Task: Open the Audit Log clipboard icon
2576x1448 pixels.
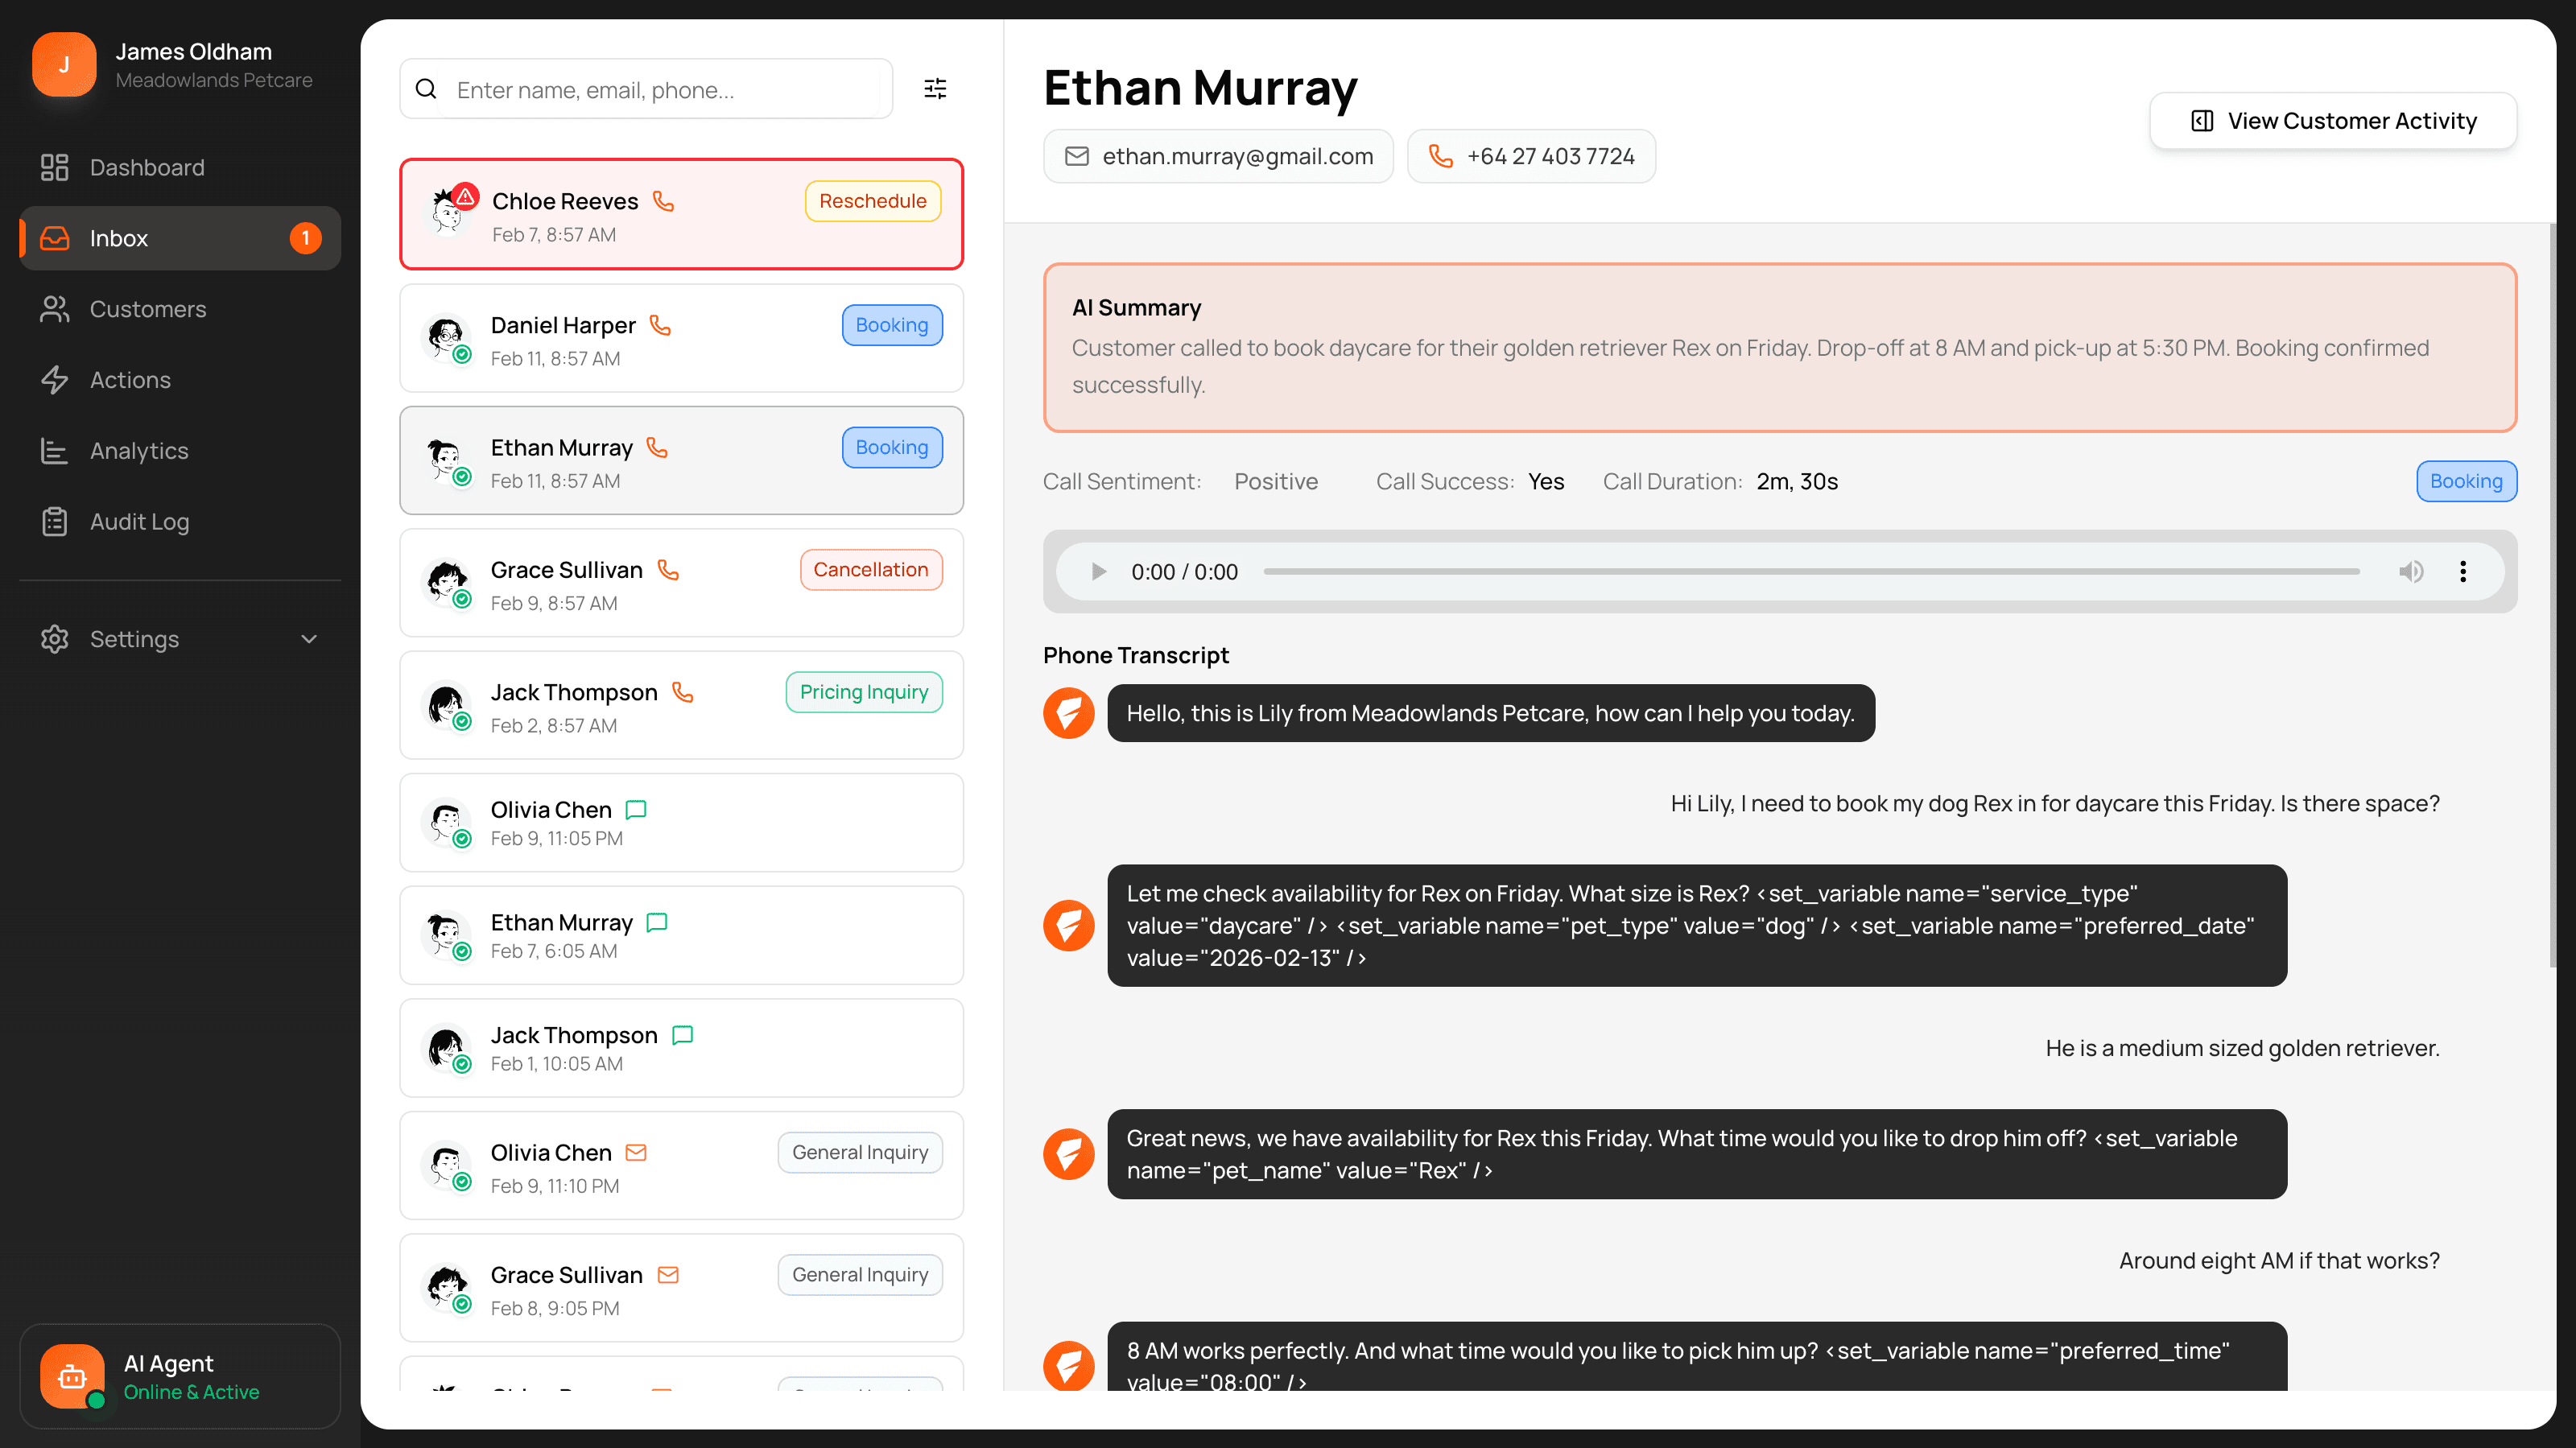Action: [x=54, y=522]
